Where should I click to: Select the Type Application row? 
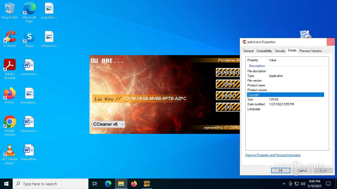coord(285,76)
